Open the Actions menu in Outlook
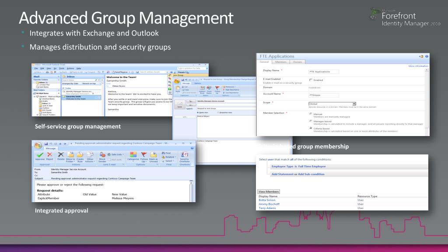 [70, 69]
